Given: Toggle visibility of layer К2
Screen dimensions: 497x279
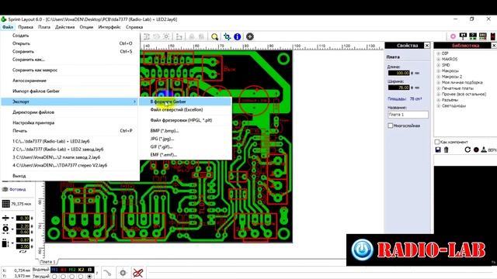Looking at the screenshot, I should (81, 270).
